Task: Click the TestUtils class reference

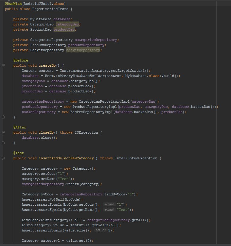Action: point(80,225)
